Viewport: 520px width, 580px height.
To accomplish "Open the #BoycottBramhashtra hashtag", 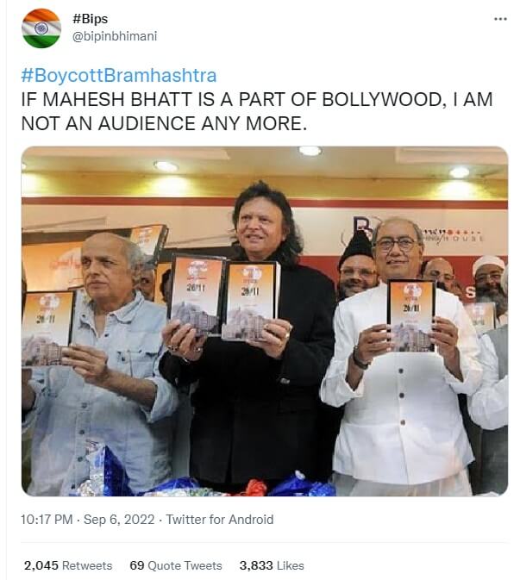I will [x=119, y=75].
